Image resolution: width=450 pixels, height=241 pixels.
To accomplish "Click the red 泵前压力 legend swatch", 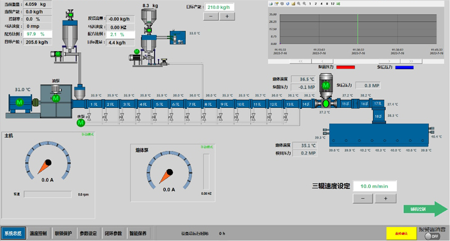I will 345,67.
